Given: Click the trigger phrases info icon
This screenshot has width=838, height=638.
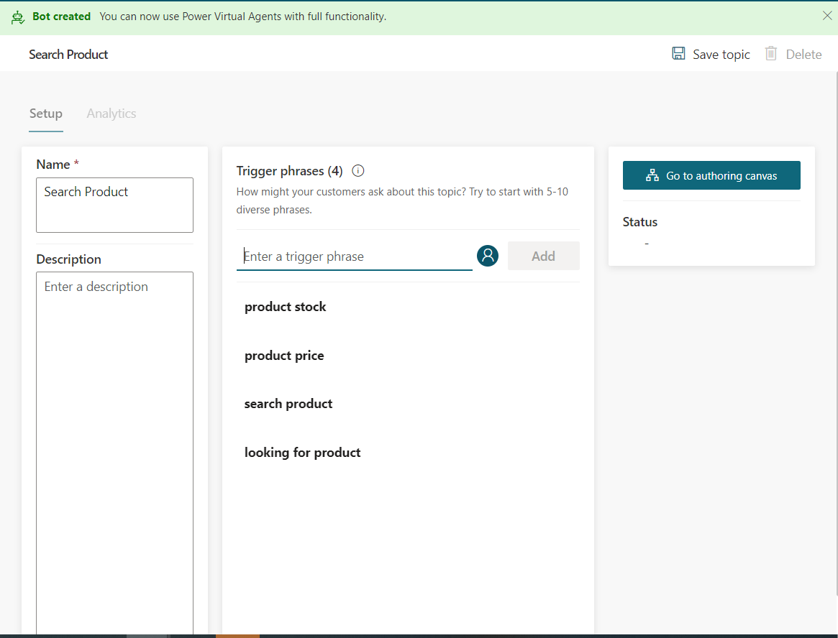Looking at the screenshot, I should point(358,171).
